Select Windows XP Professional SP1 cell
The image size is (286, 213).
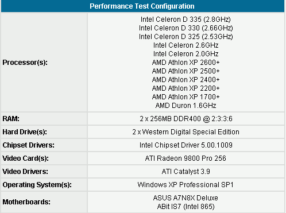186,185
